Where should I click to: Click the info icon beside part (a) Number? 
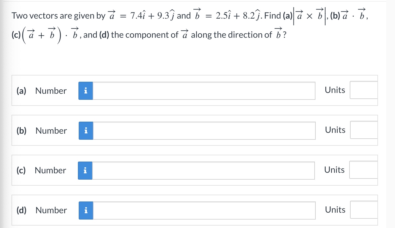86,90
